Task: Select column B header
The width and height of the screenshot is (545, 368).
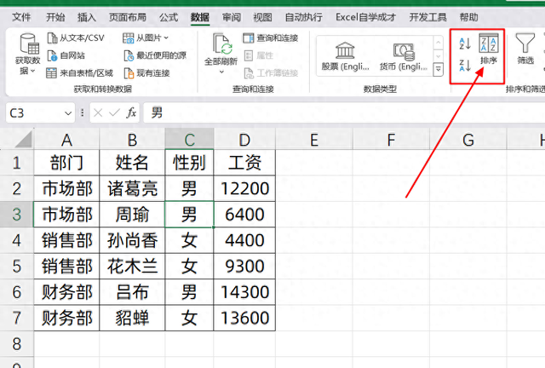Action: pos(132,140)
